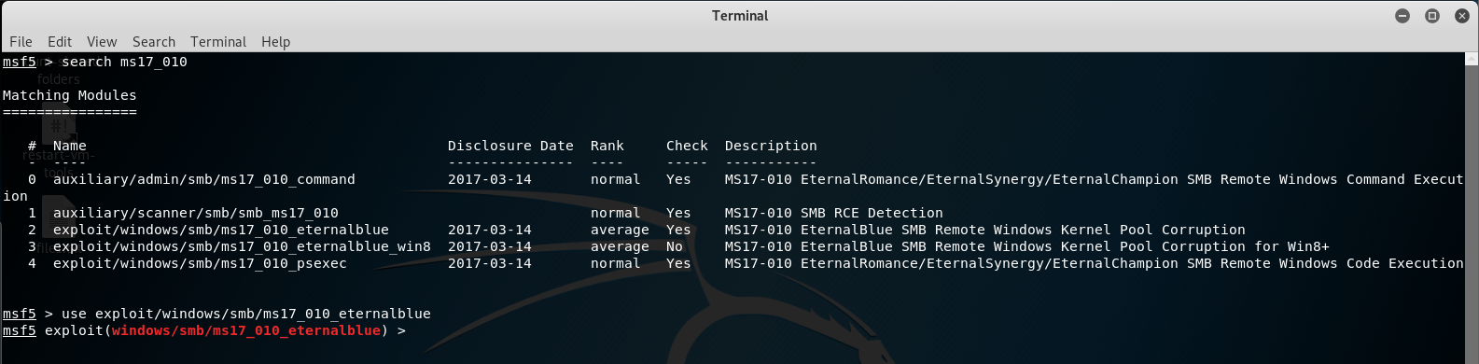Click the auxiliary/scanner/smb/smb_ms17_010 module name

196,213
